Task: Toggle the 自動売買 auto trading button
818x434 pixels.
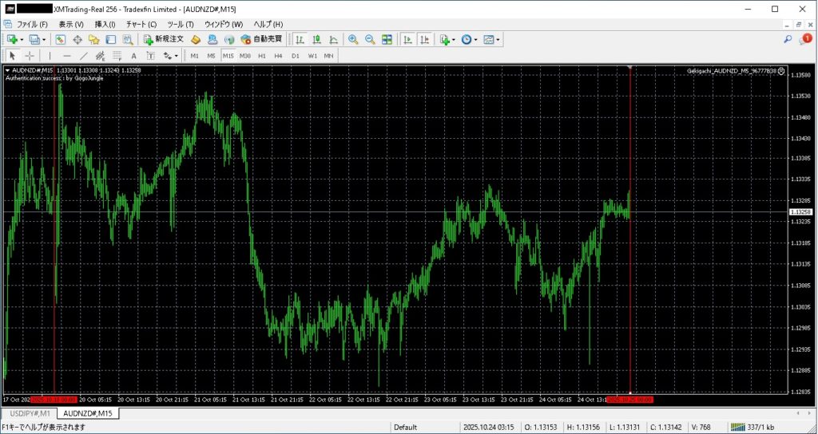Action: (260, 39)
